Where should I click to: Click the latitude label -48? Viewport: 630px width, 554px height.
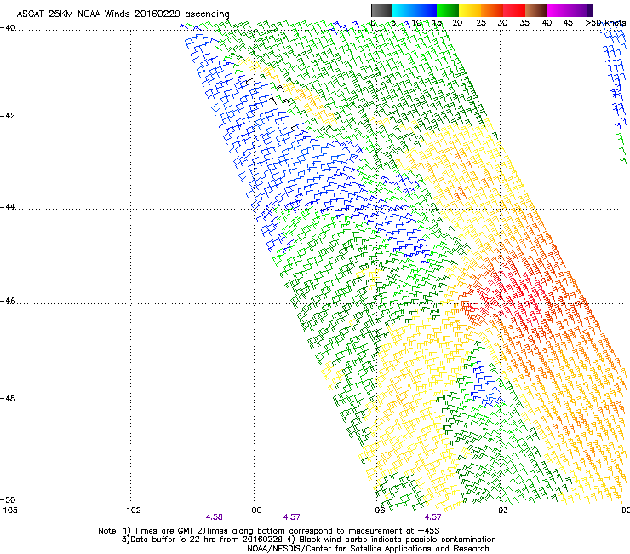point(8,398)
